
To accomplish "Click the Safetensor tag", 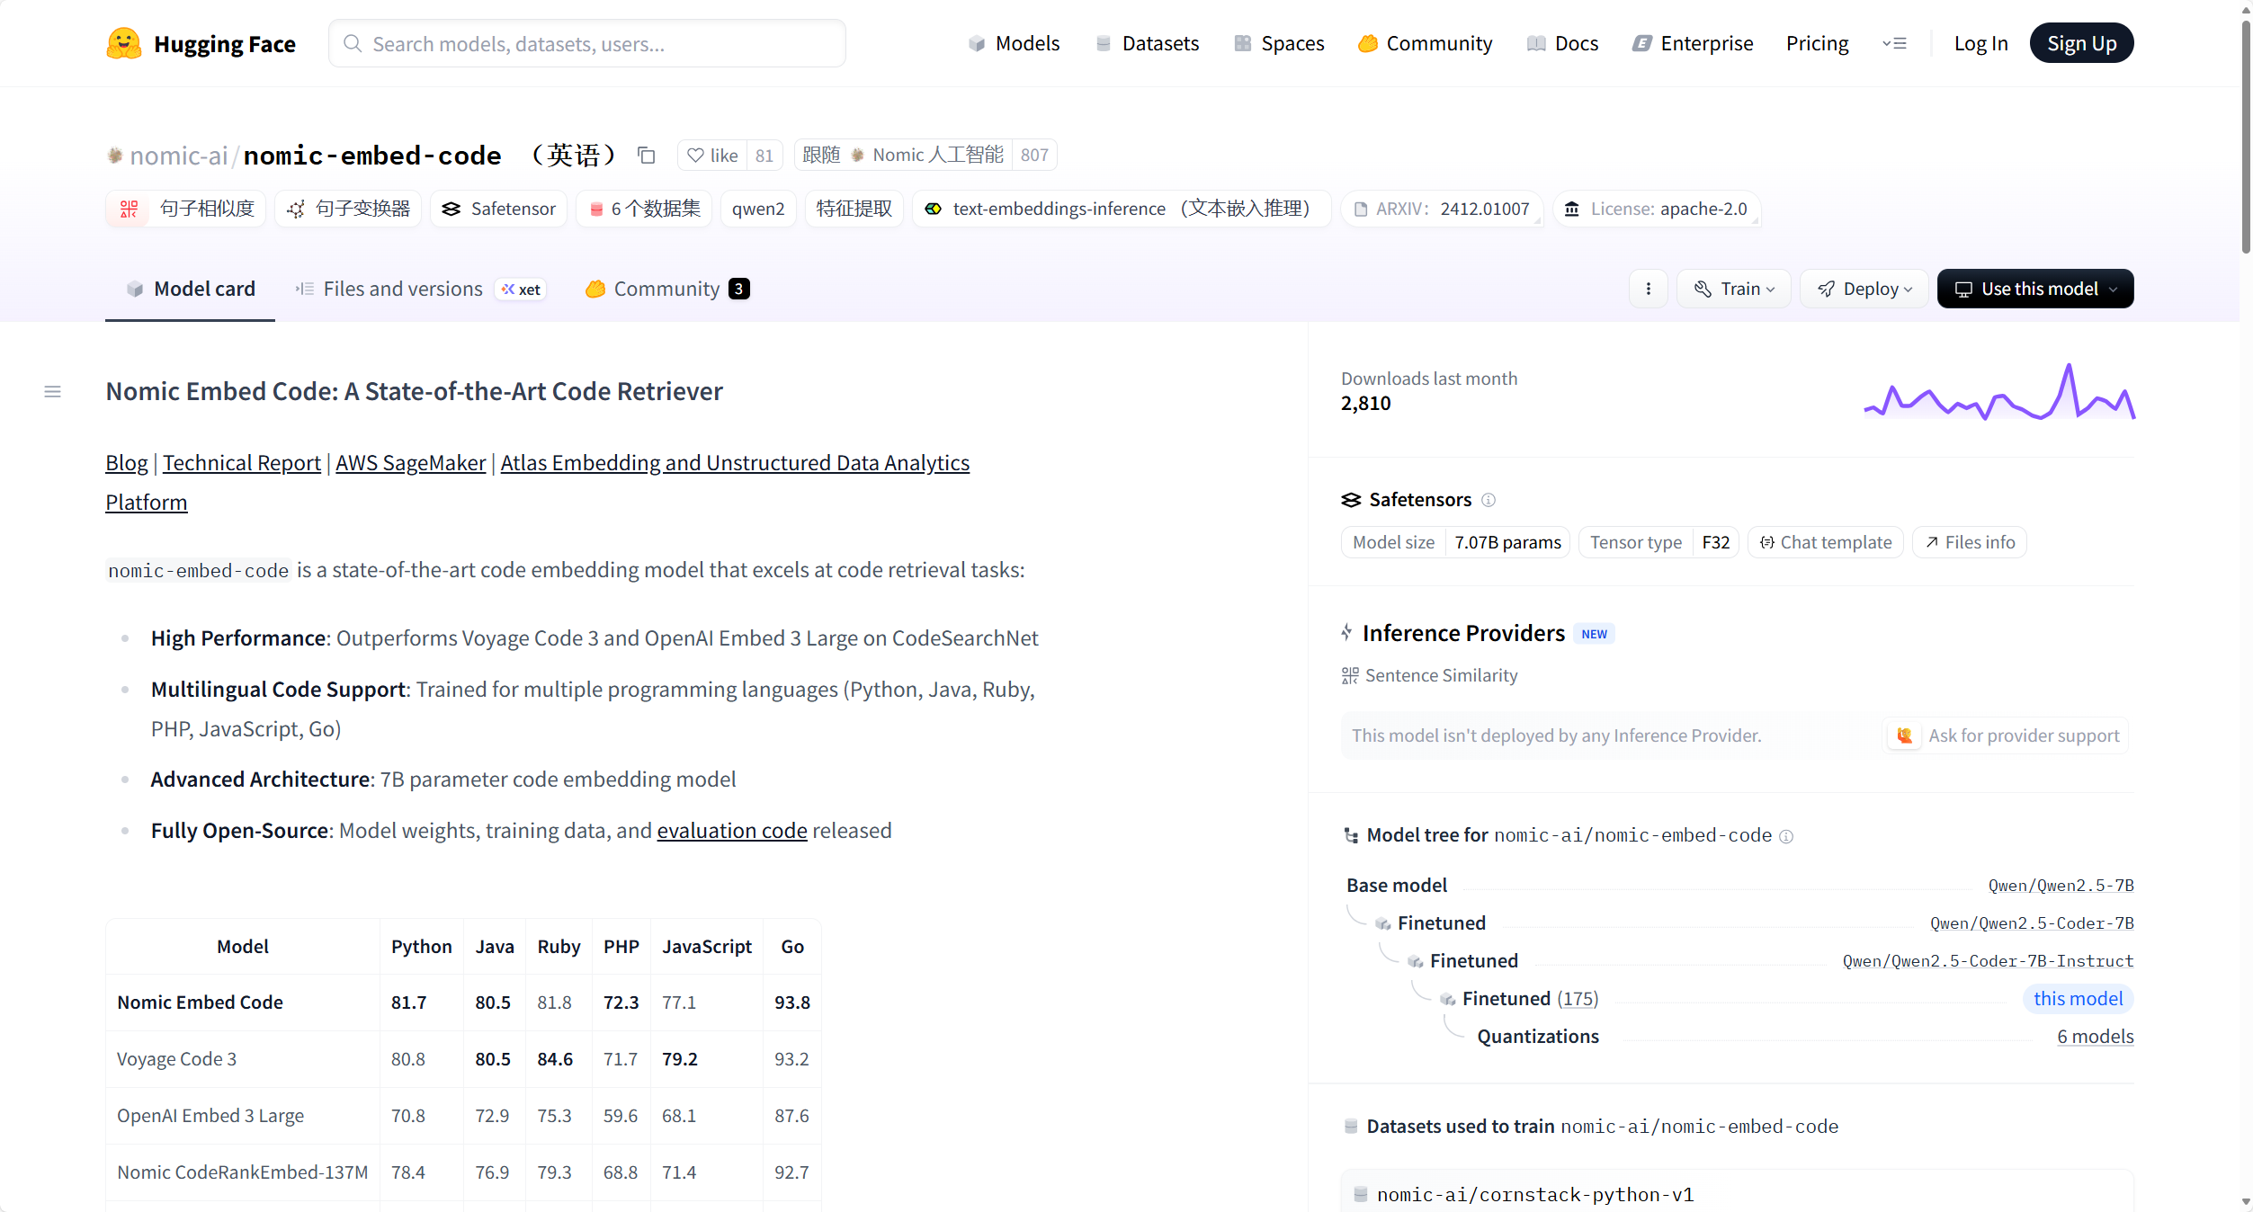I will [x=499, y=209].
